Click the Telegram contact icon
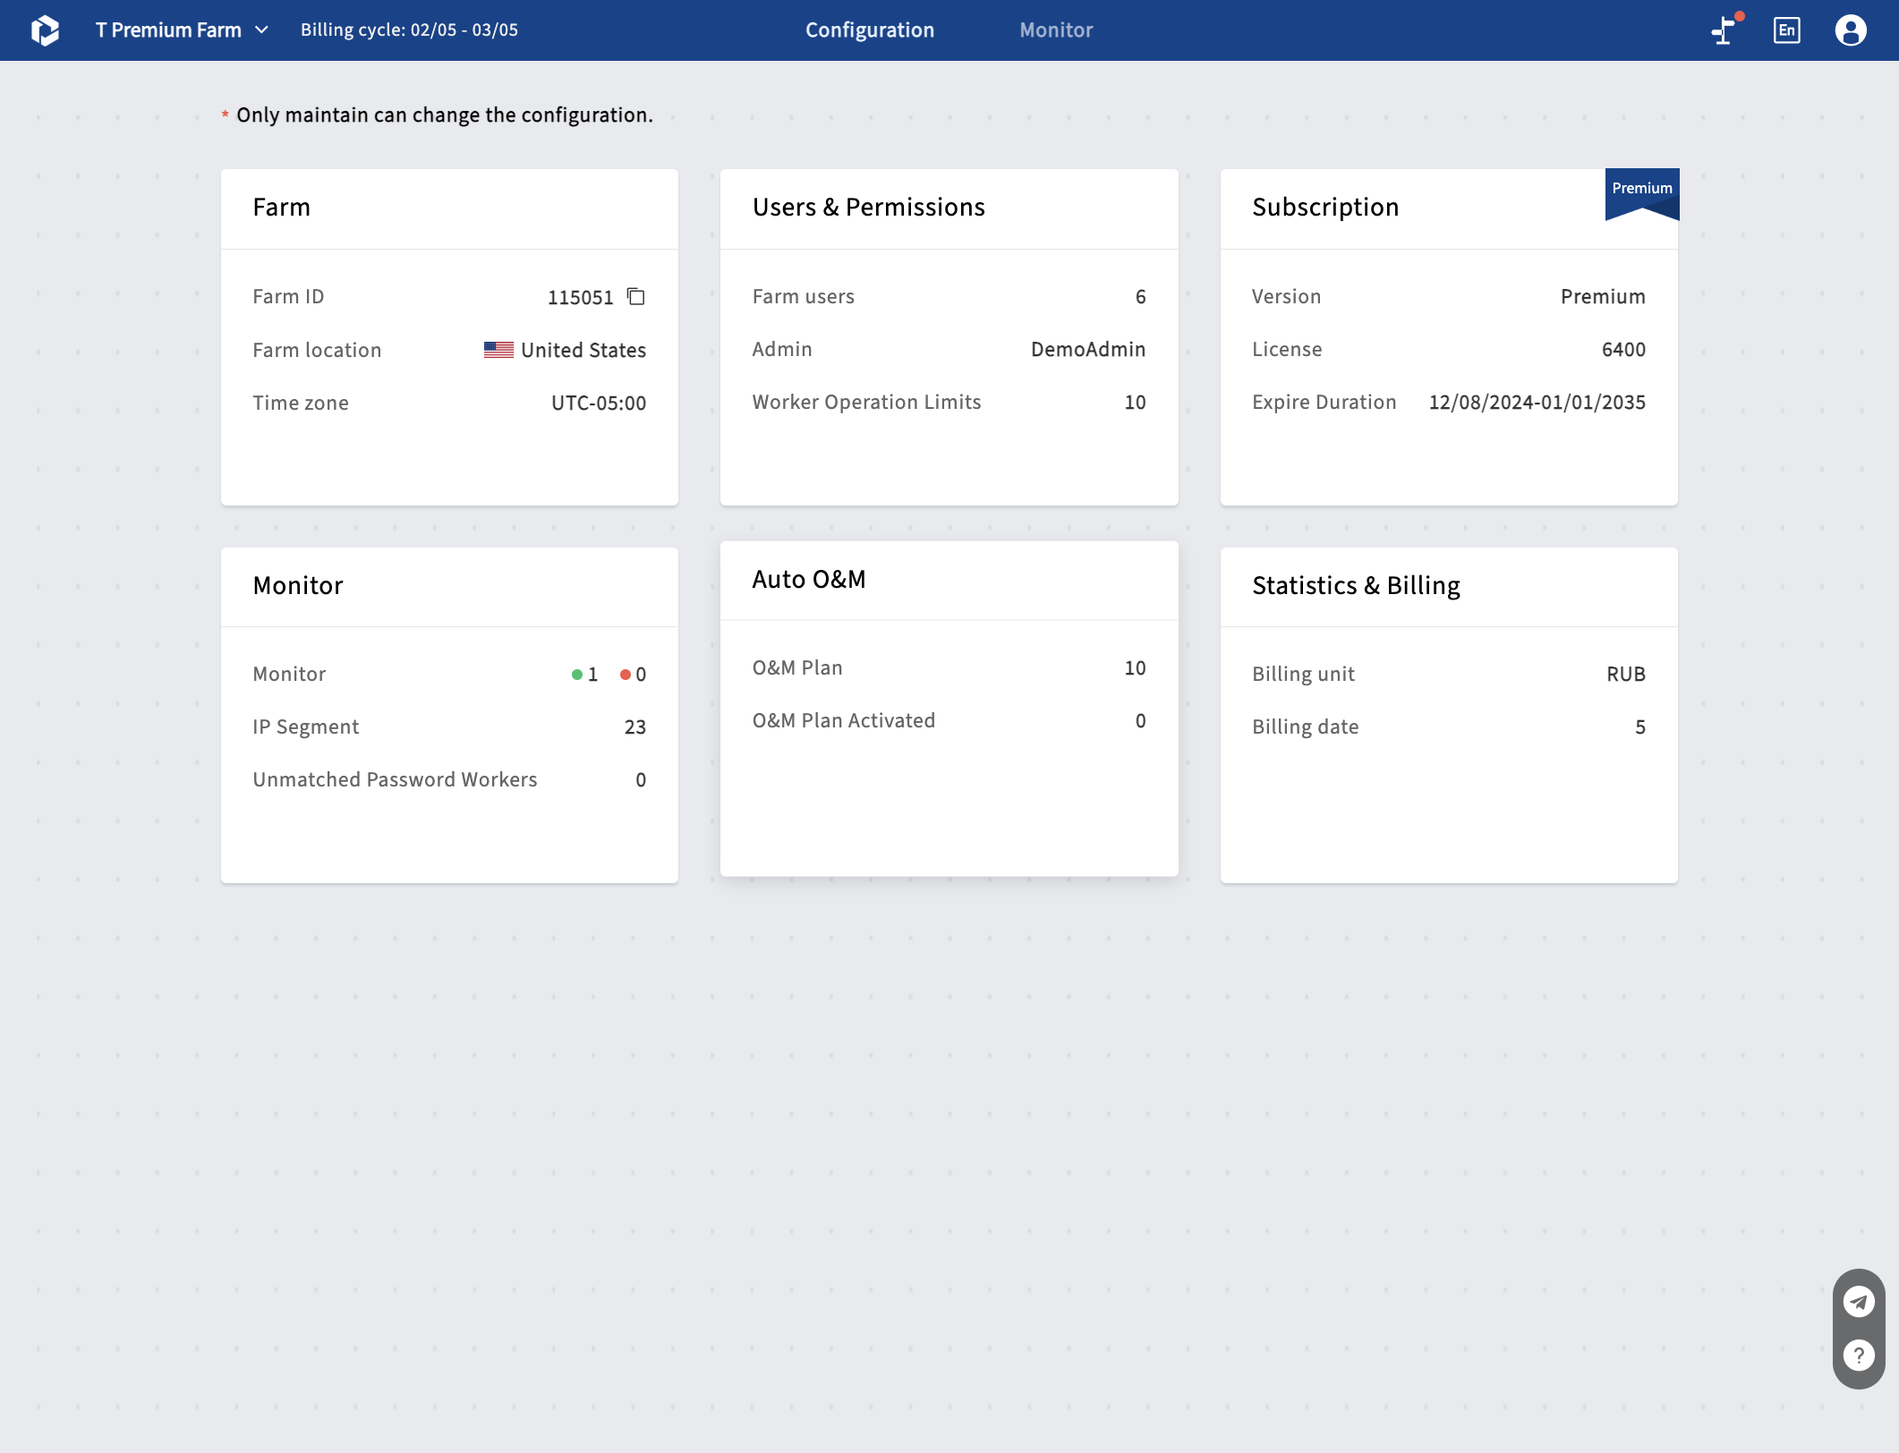The width and height of the screenshot is (1899, 1453). pos(1859,1302)
